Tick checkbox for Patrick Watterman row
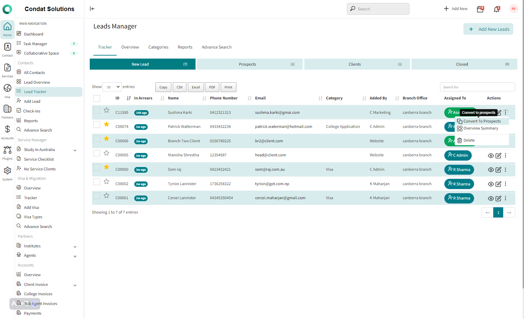This screenshot has width=524, height=319. [97, 124]
